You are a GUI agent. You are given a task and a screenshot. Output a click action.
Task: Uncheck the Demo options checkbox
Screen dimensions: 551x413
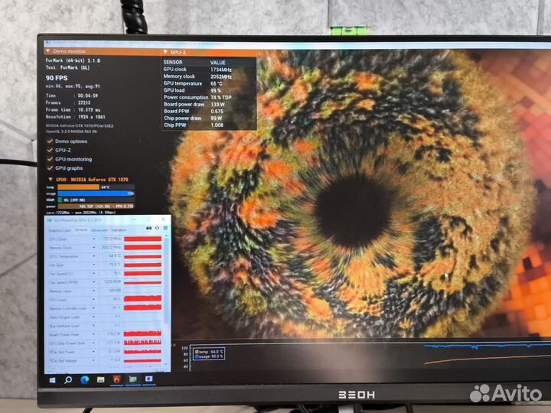pyautogui.click(x=50, y=141)
